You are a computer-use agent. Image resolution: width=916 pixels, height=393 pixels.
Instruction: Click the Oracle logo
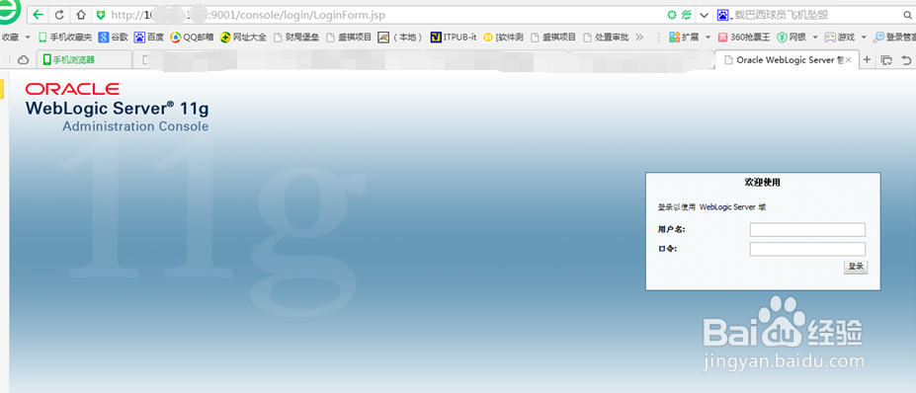click(72, 89)
